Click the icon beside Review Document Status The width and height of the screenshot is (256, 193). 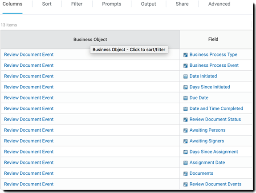[x=186, y=120]
